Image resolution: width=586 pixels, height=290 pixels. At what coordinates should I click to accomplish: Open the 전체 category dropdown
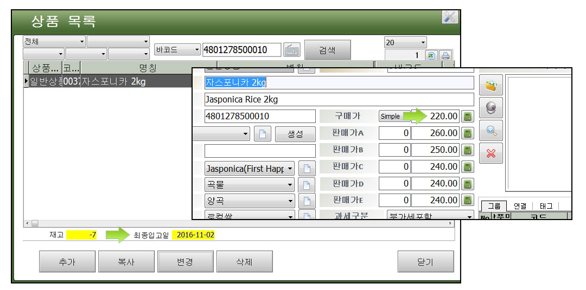[x=54, y=41]
